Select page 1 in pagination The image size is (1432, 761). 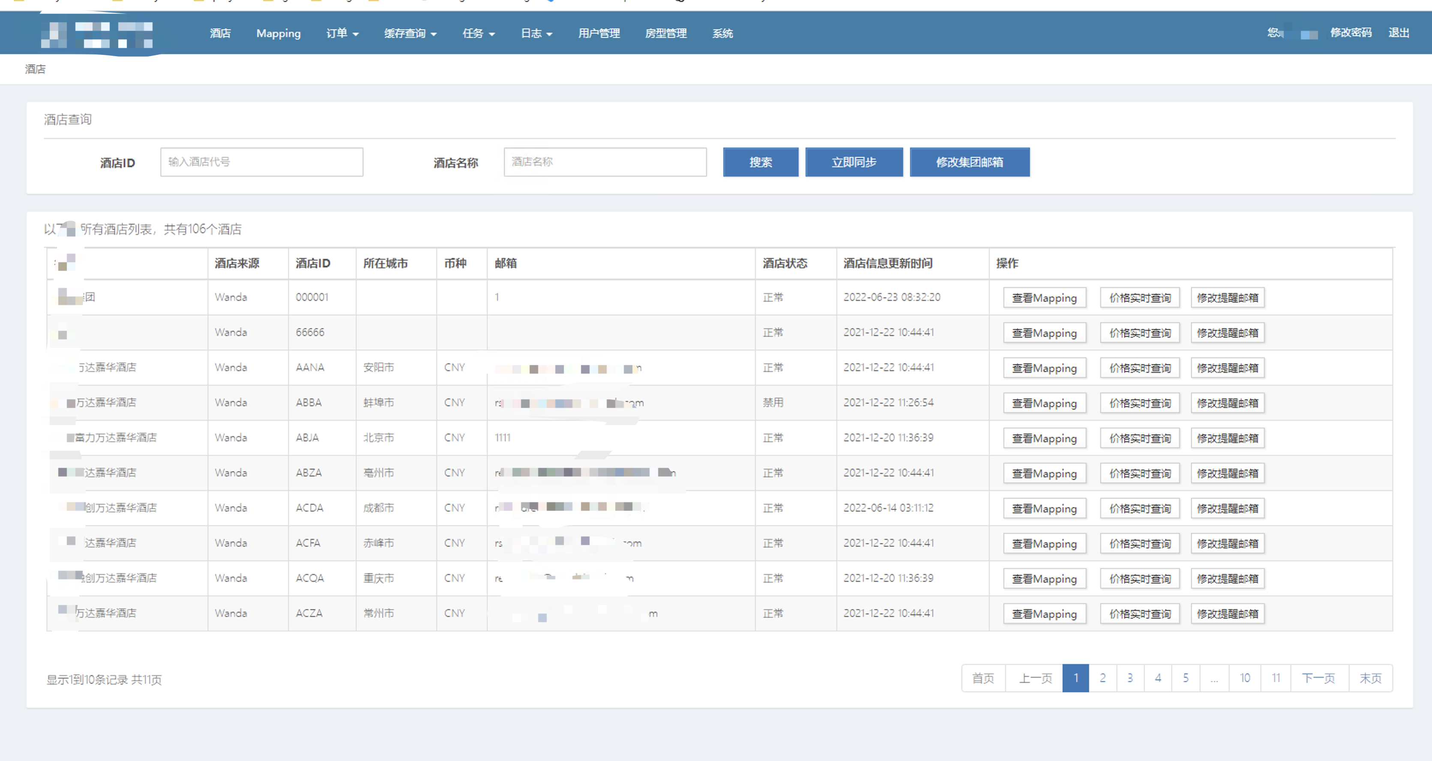[x=1075, y=677]
